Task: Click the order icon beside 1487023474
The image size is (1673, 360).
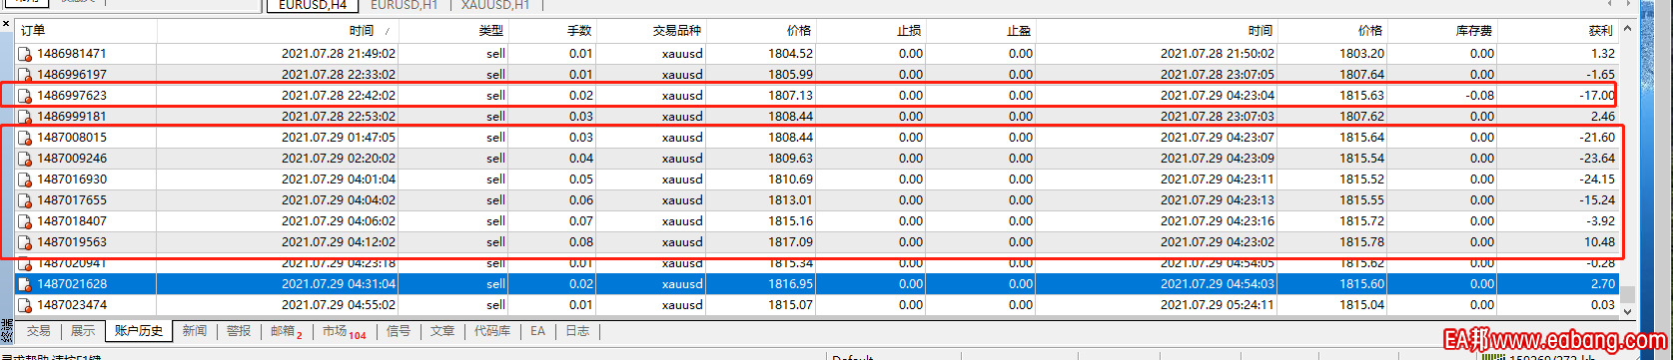Action: (25, 305)
